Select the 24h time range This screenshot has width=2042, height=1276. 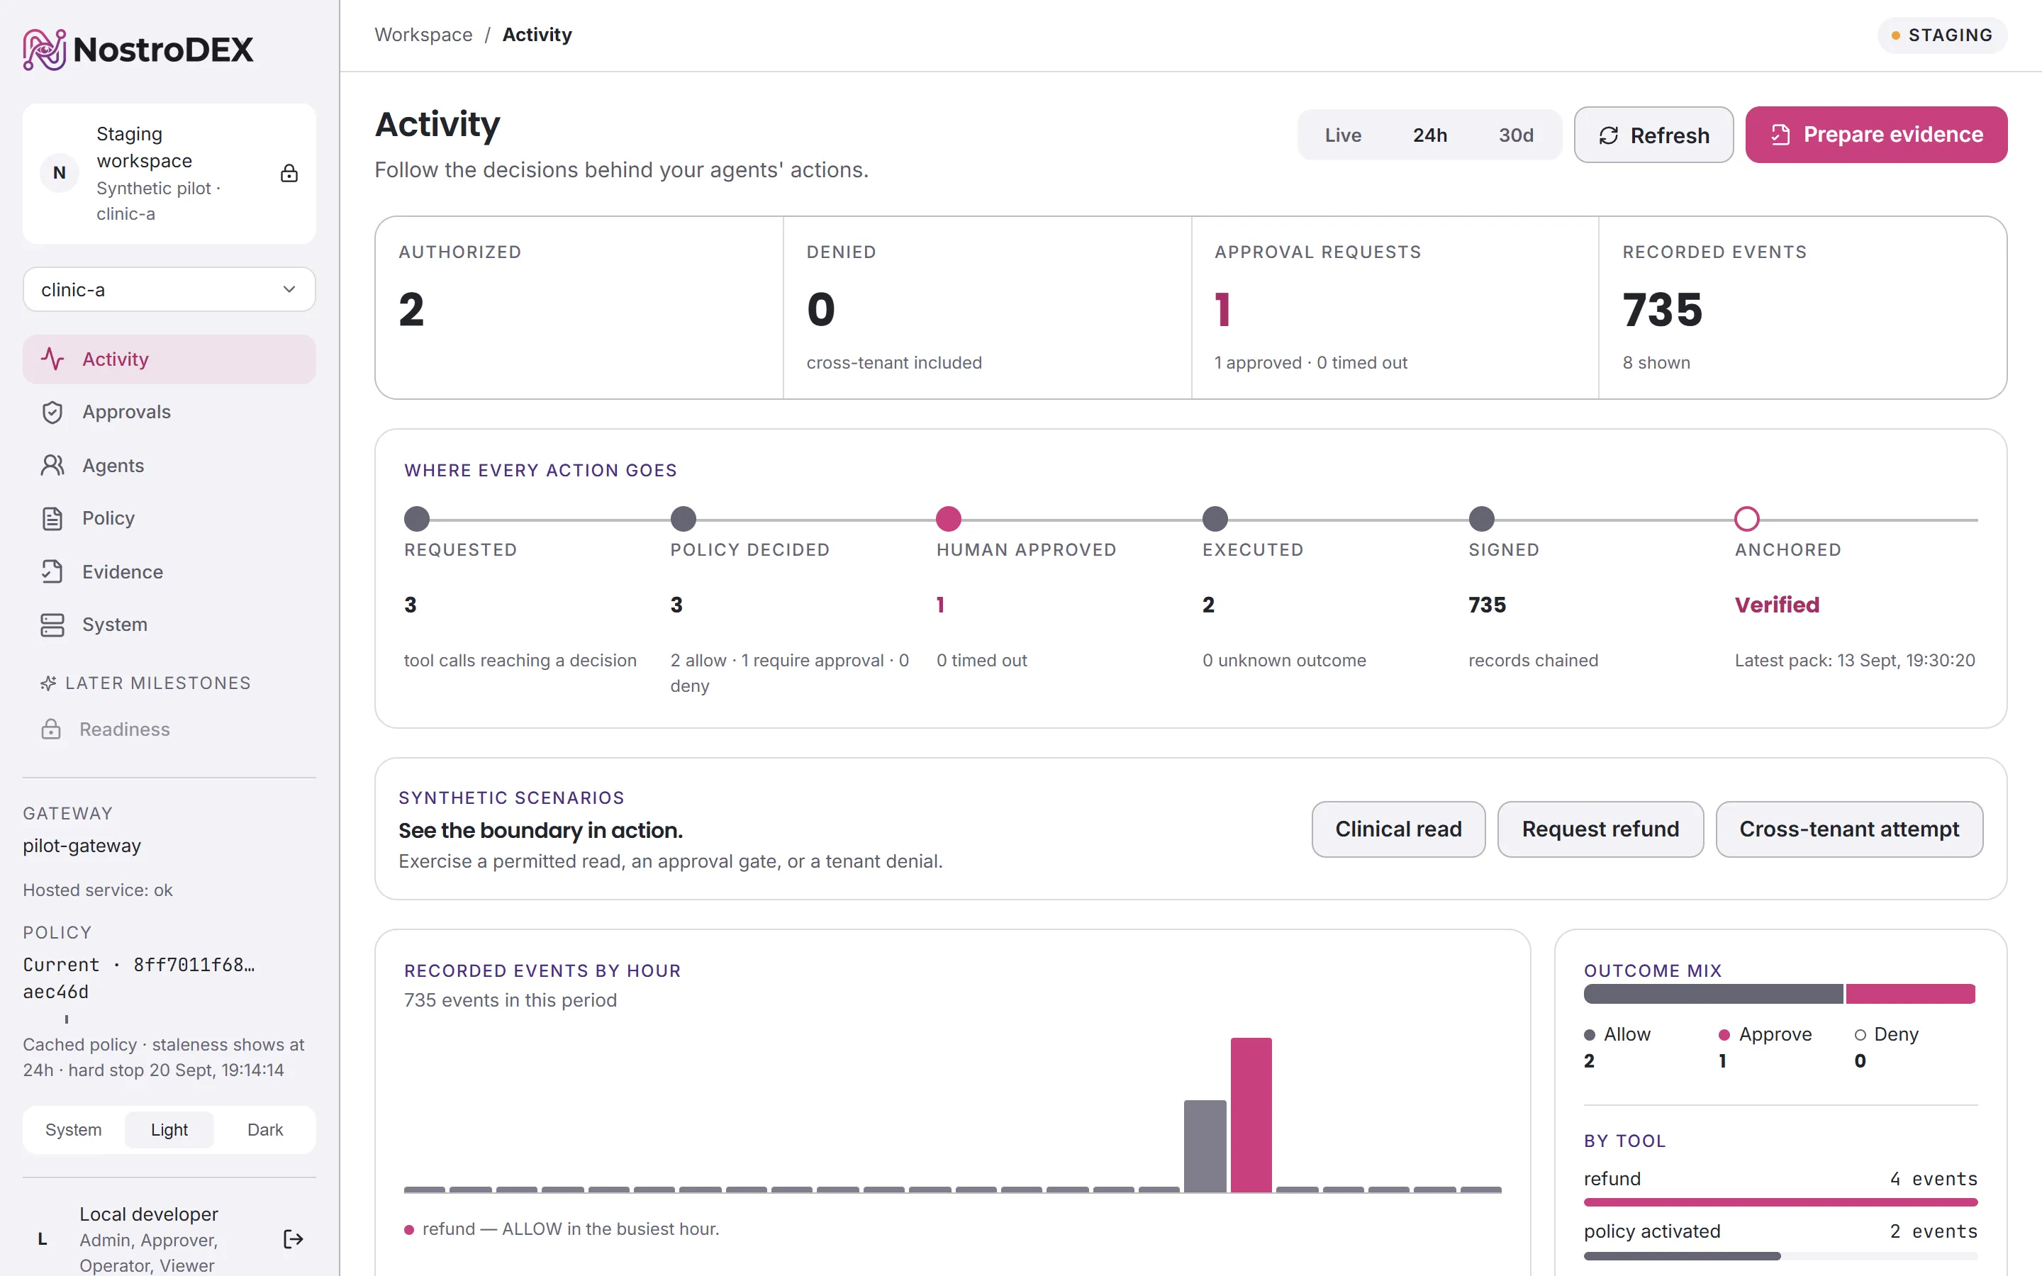tap(1429, 135)
